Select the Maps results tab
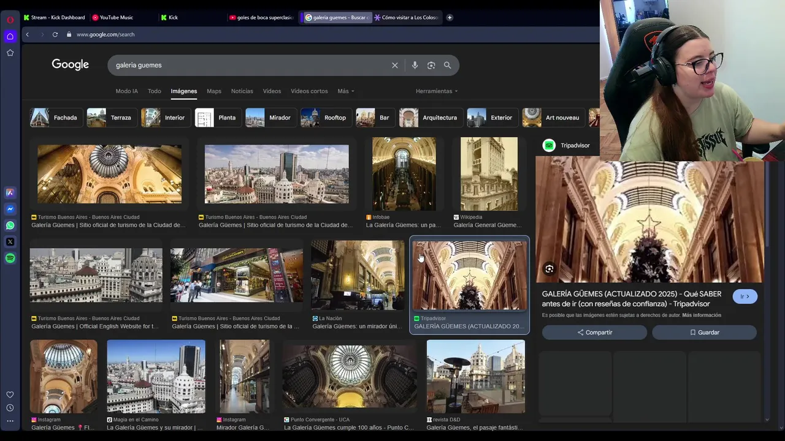The height and width of the screenshot is (441, 785). 214,91
